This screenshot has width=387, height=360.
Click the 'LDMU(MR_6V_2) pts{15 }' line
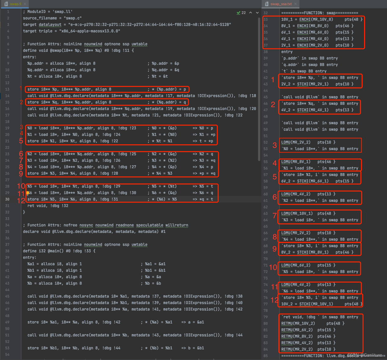point(308,265)
